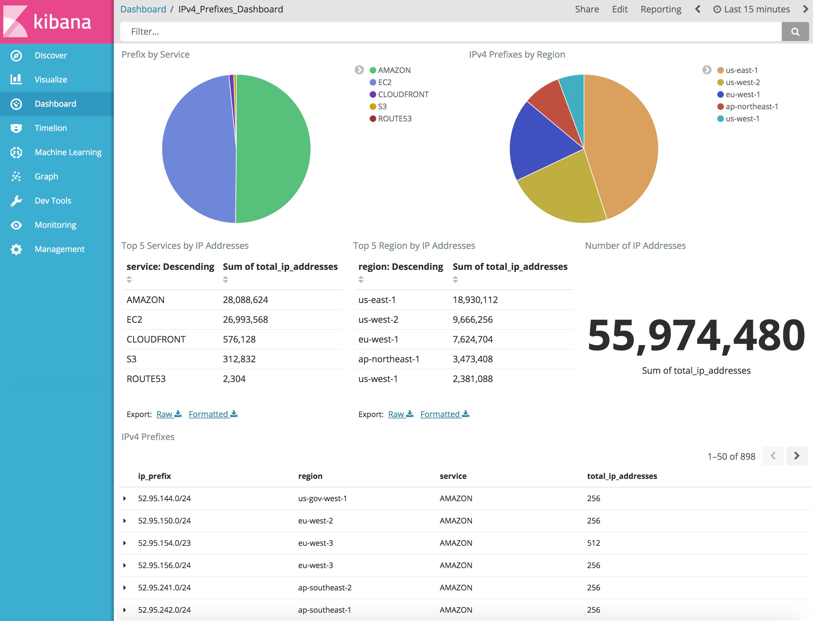Open the Visualize bar chart icon
The height and width of the screenshot is (621, 813).
coord(16,79)
